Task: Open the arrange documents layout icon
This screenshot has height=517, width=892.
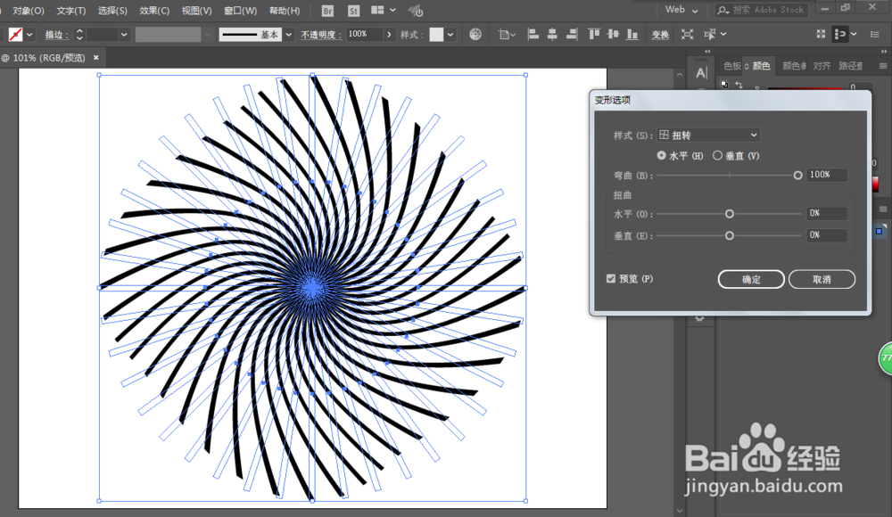Action: [377, 10]
